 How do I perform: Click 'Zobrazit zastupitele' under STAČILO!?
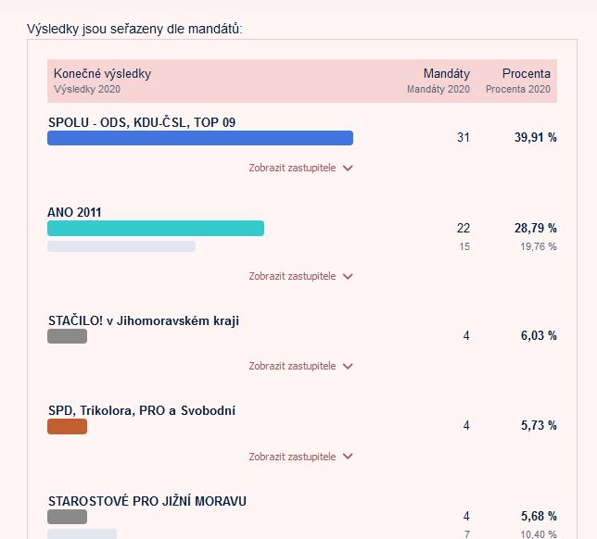click(x=292, y=367)
